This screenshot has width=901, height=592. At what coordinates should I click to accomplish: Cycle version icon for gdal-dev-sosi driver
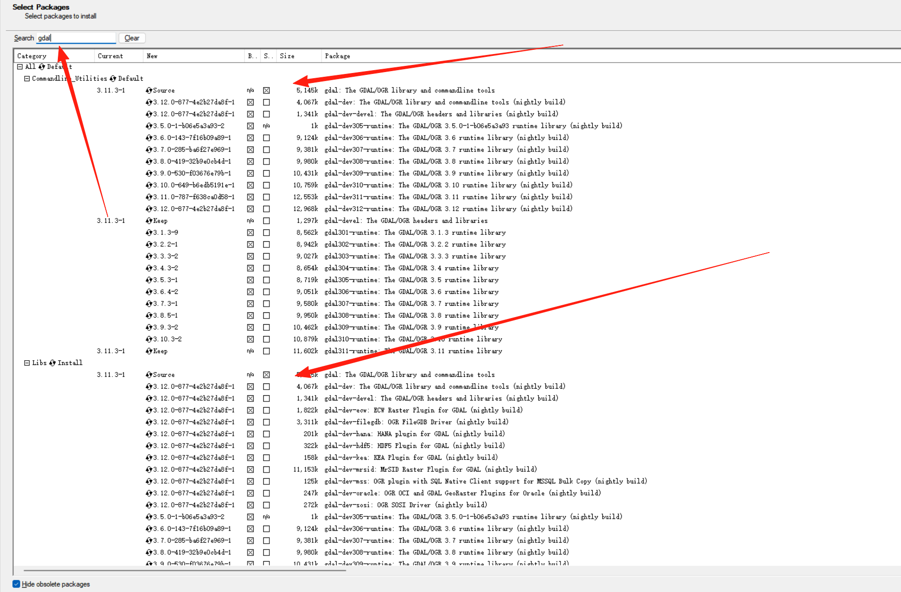pyautogui.click(x=149, y=505)
